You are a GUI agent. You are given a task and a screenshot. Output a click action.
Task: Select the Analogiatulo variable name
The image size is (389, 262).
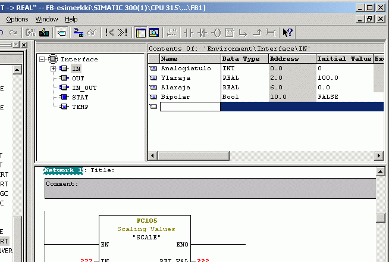click(x=186, y=68)
